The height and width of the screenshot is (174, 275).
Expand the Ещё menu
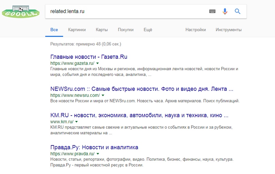148,30
